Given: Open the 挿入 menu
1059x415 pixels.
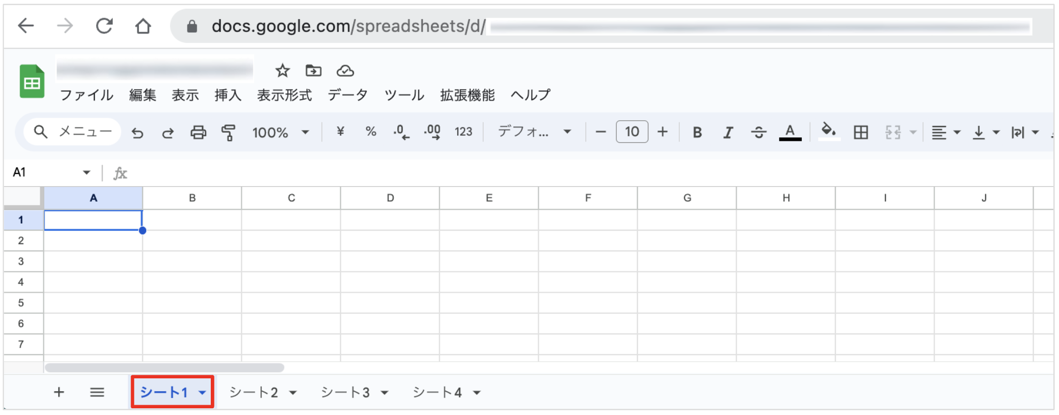Looking at the screenshot, I should pos(228,95).
